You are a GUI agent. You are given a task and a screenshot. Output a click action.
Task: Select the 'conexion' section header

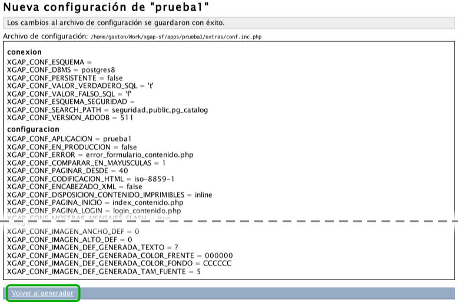click(x=24, y=52)
